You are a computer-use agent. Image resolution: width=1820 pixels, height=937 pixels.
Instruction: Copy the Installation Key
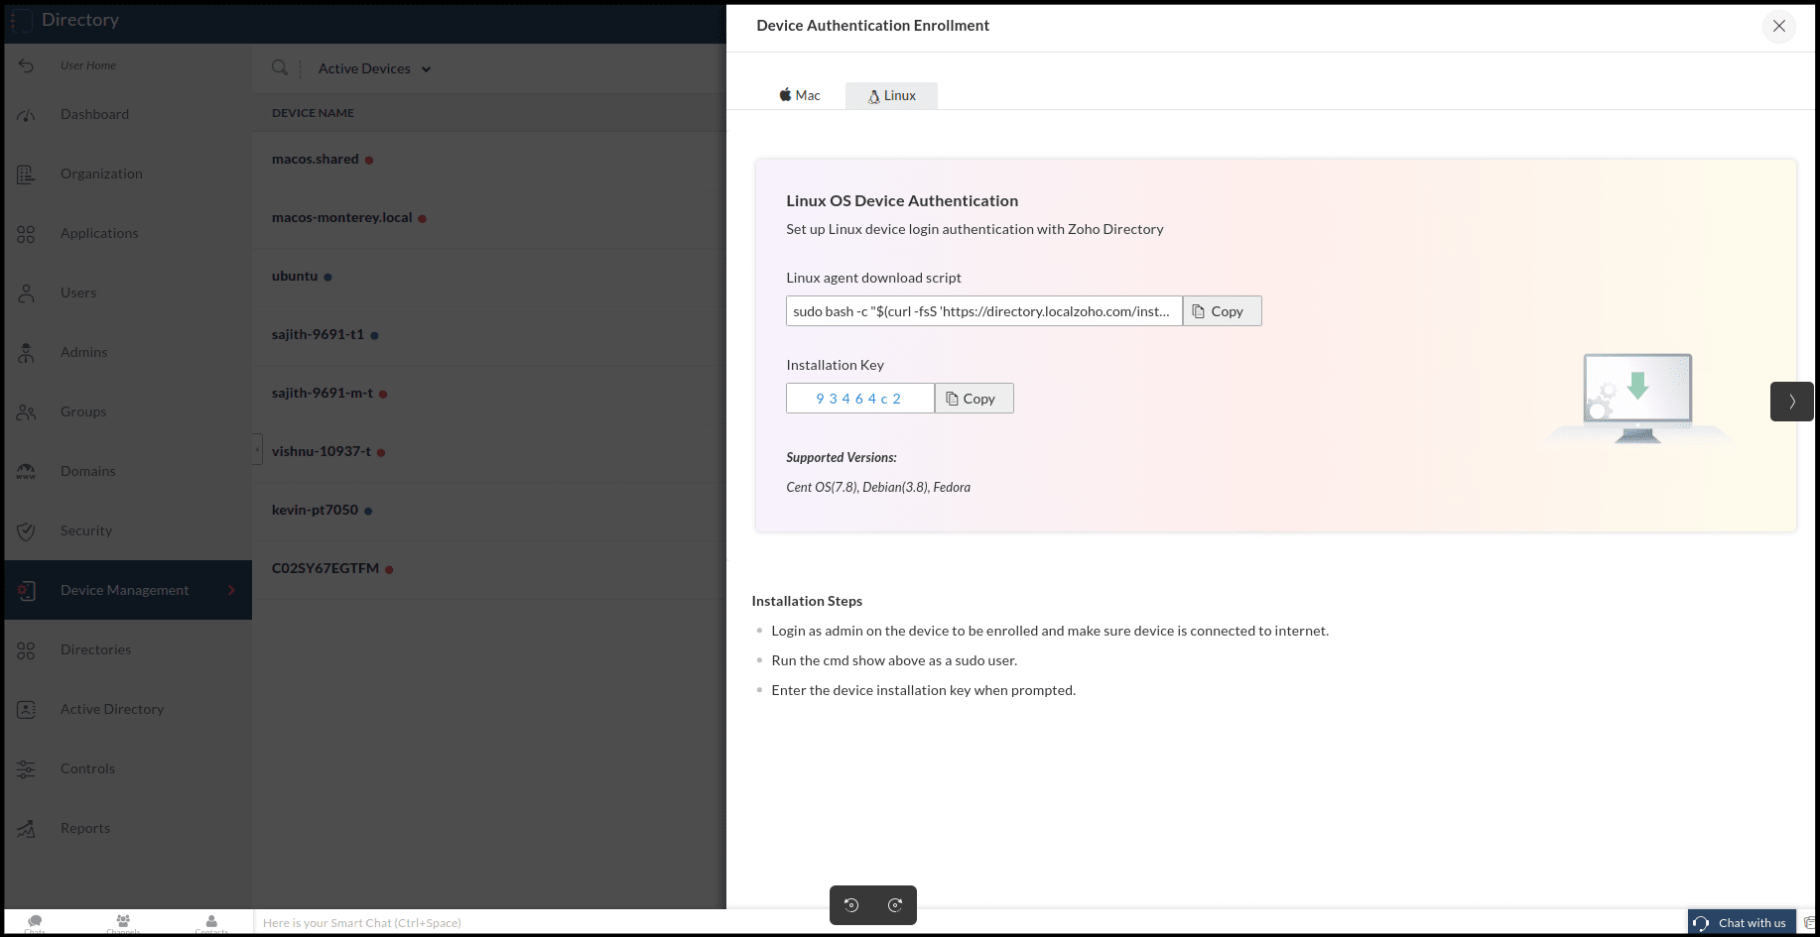coord(974,399)
